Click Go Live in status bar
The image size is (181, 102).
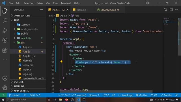(x=142, y=95)
